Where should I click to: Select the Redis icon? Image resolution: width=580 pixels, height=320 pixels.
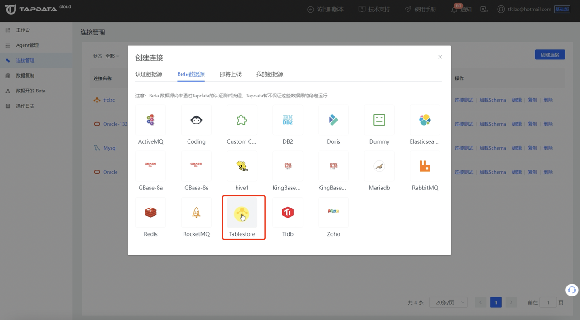pos(150,212)
